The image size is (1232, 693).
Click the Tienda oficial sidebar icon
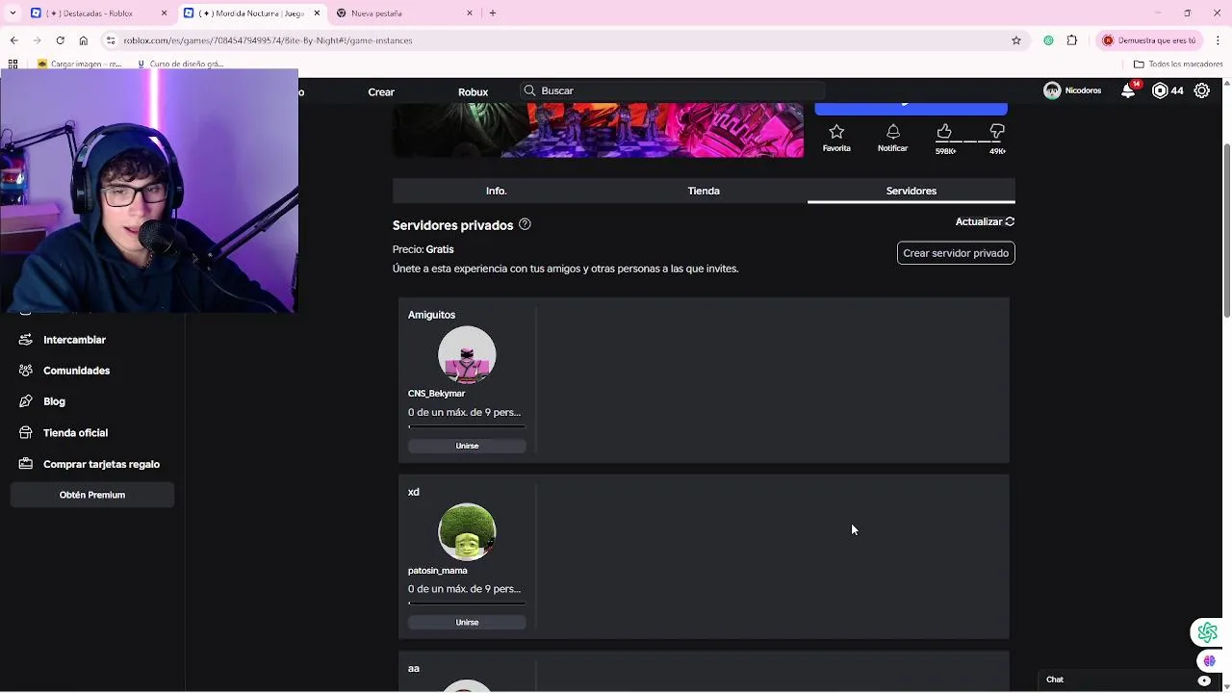point(26,433)
